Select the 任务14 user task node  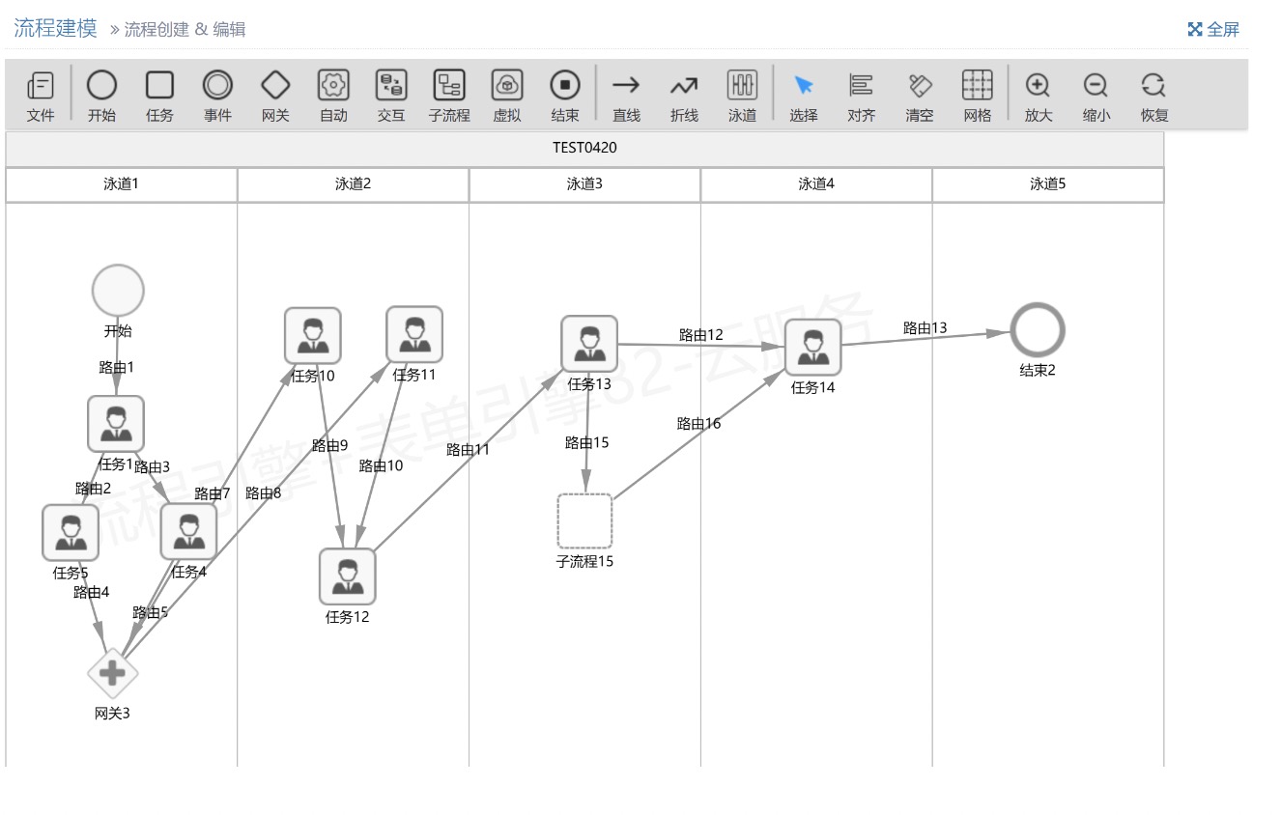pos(813,348)
